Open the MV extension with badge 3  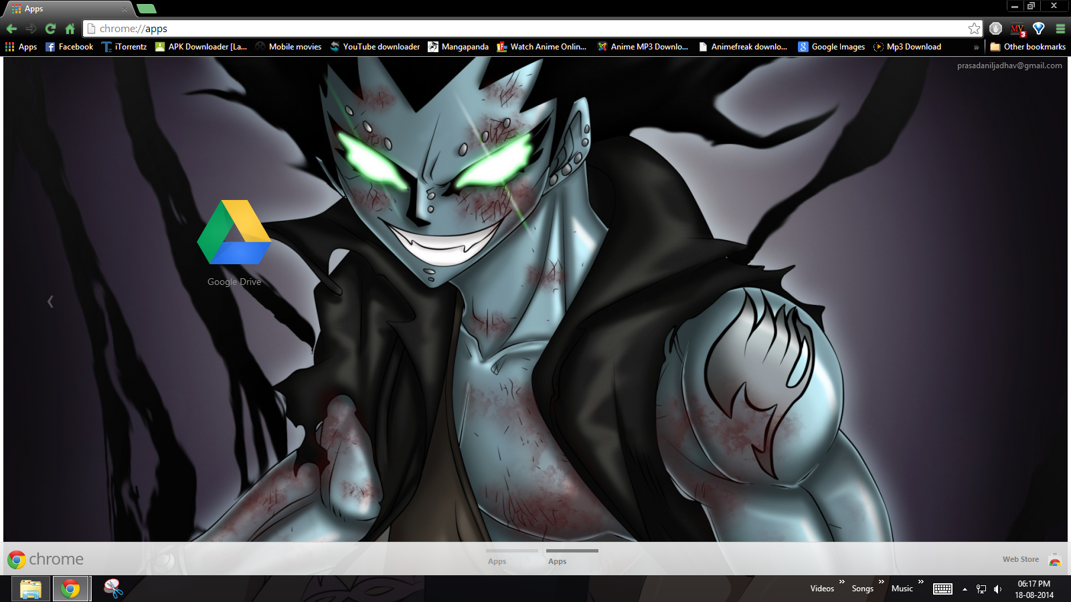[x=1017, y=29]
